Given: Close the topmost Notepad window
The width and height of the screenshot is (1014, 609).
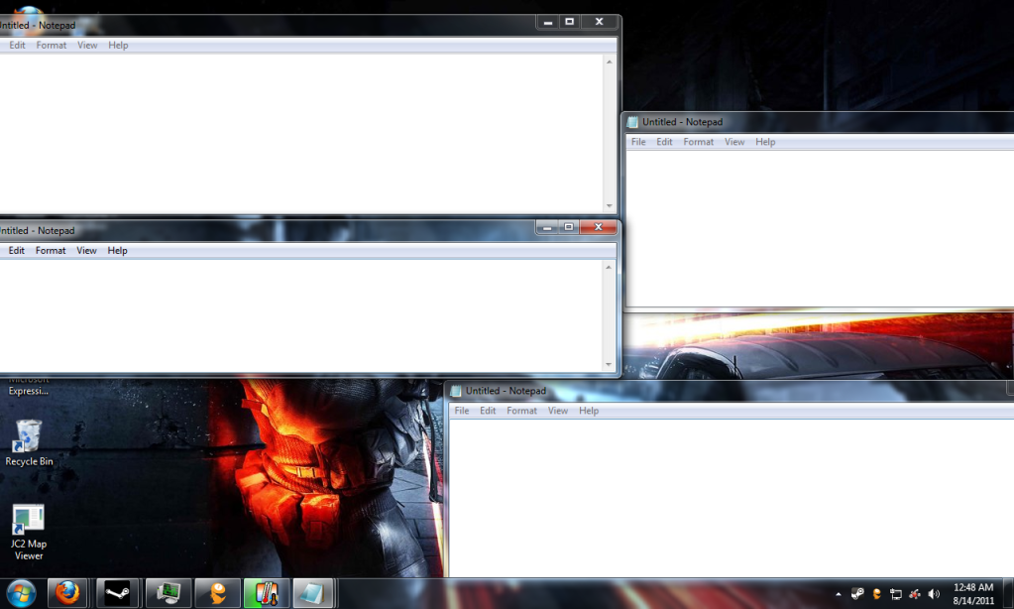Looking at the screenshot, I should (599, 22).
